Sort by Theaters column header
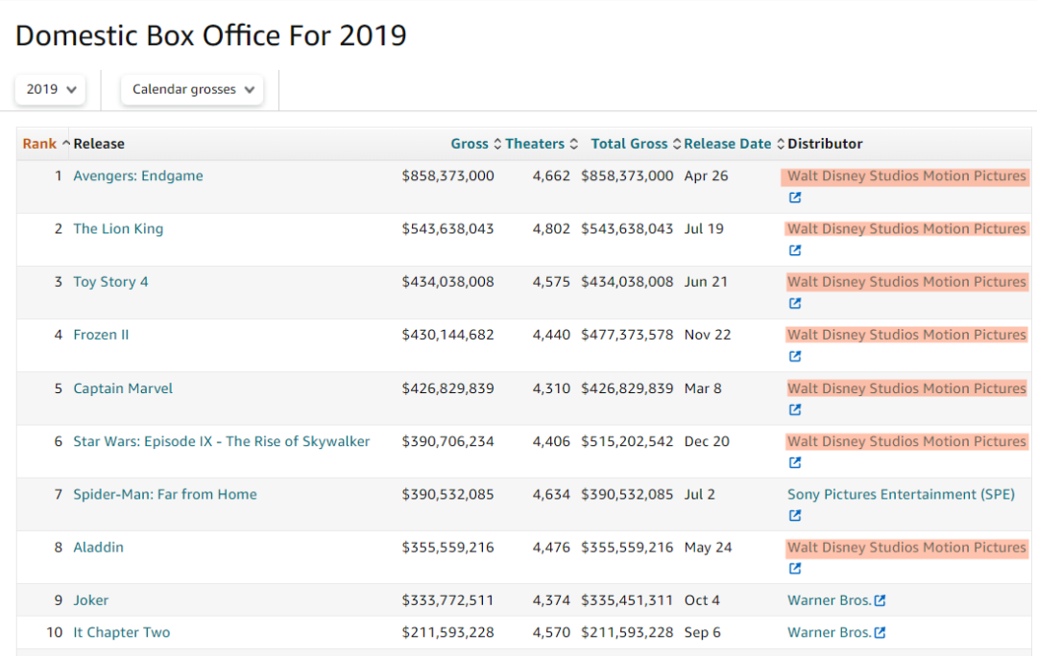 click(x=535, y=144)
